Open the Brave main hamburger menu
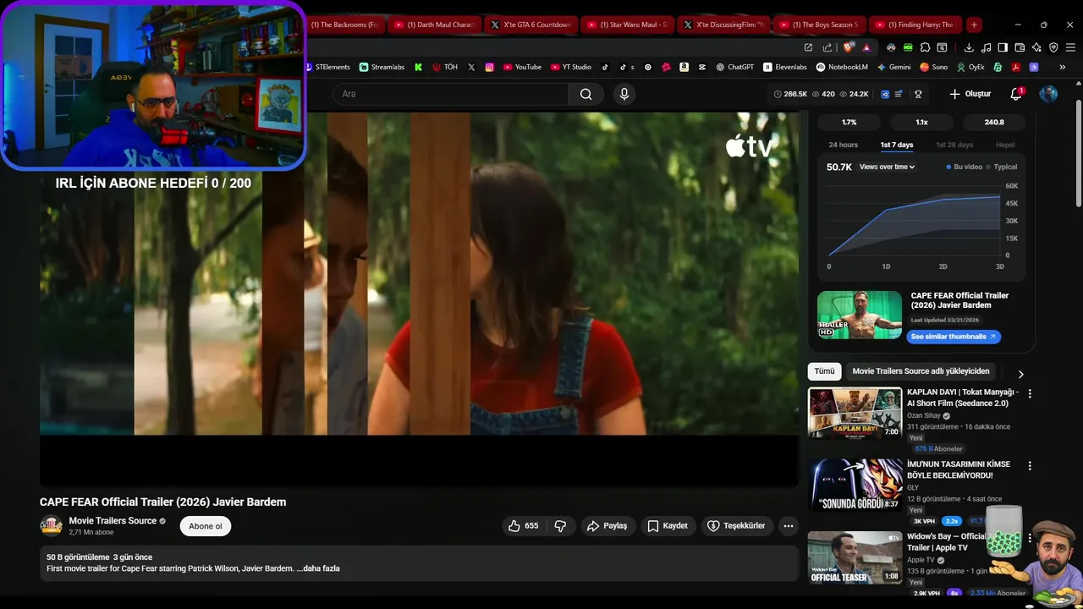Screen dimensions: 1083x609 click(1070, 47)
